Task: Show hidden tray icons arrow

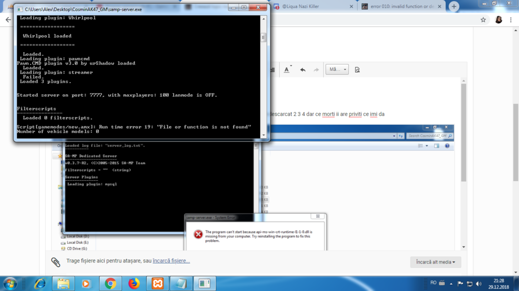Action: click(x=451, y=283)
